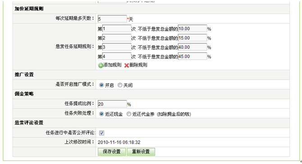Click the timestamp 2010-11-16 06:18:32
This screenshot has width=302, height=164.
[119, 142]
